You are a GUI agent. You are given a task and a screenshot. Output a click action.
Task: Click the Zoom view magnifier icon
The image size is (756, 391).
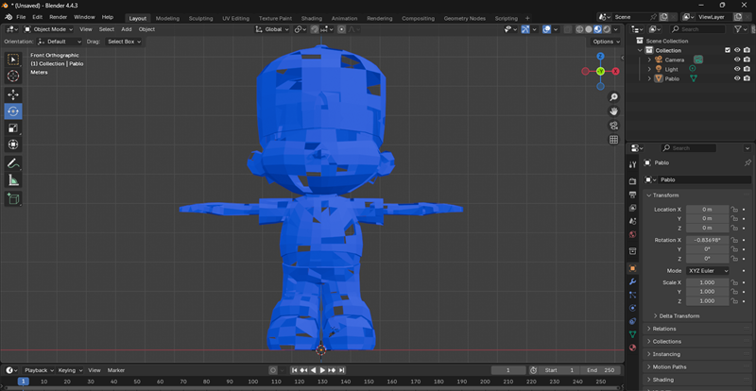pos(613,97)
